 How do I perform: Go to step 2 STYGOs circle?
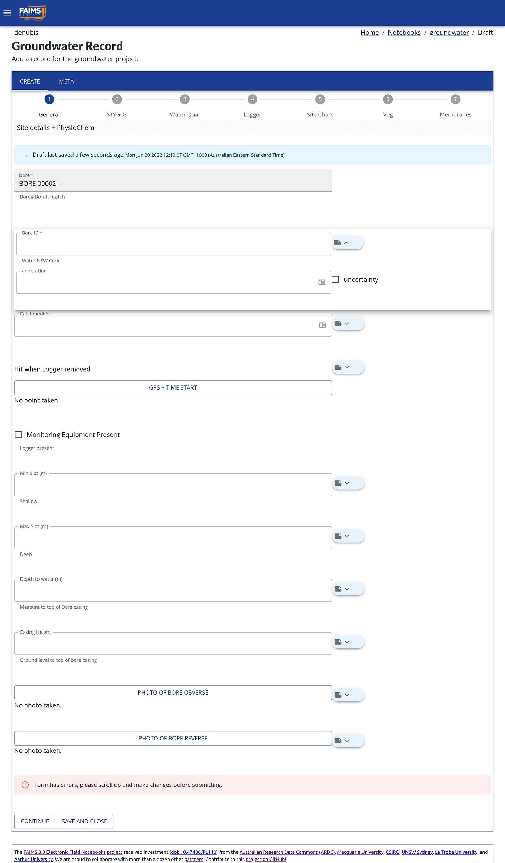[117, 99]
